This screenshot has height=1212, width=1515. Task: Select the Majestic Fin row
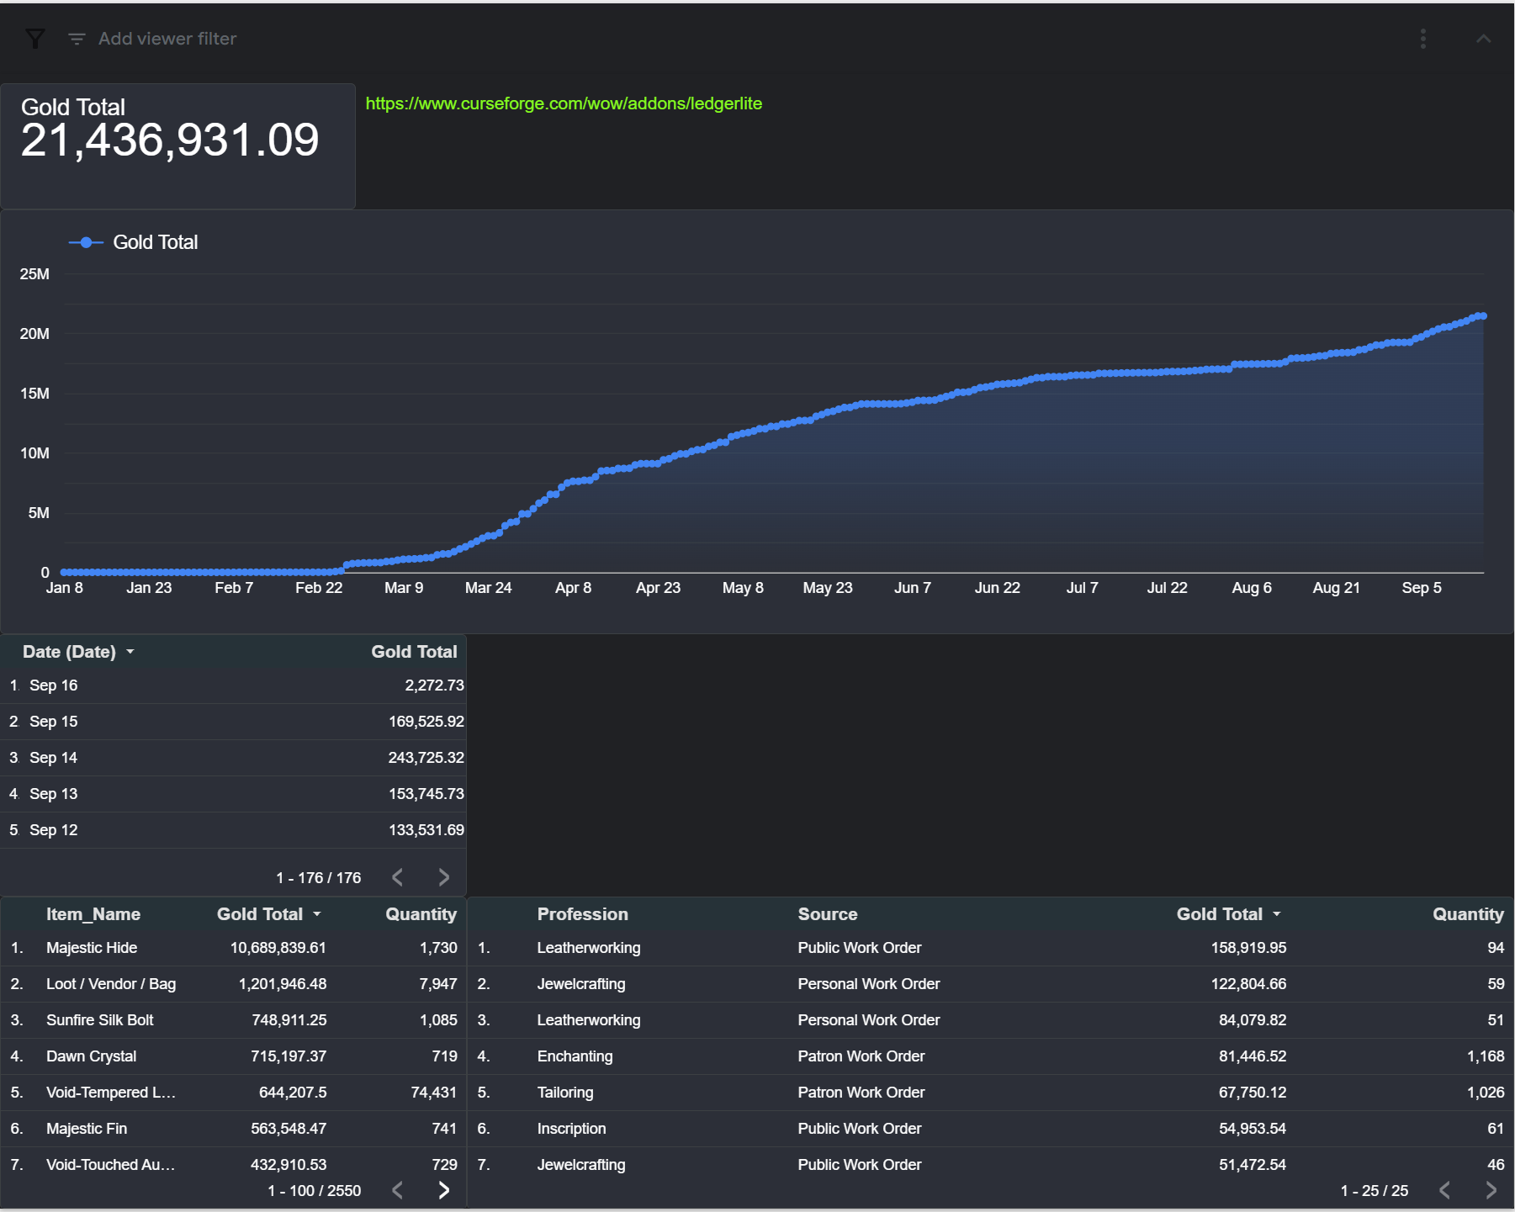click(x=233, y=1129)
